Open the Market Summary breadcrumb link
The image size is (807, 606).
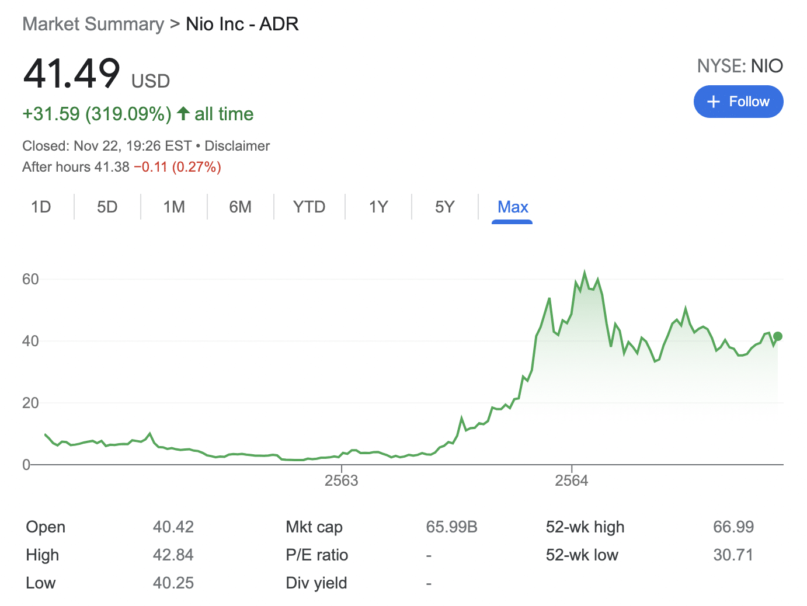[93, 24]
